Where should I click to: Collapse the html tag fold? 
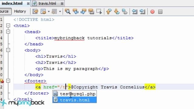(8, 25)
